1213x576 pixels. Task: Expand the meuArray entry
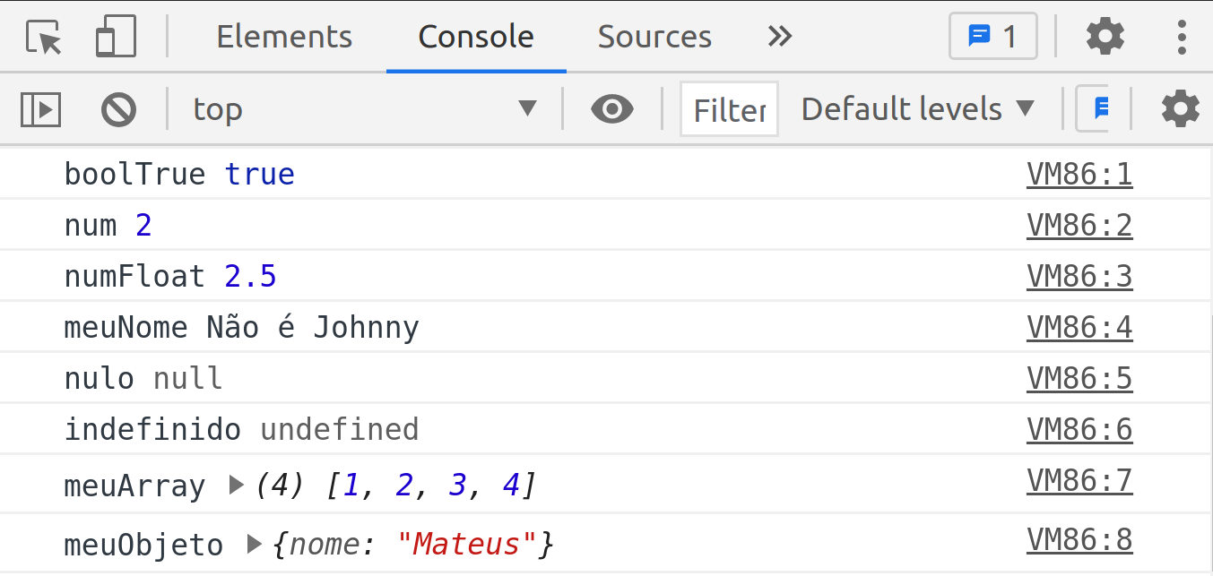coord(235,485)
